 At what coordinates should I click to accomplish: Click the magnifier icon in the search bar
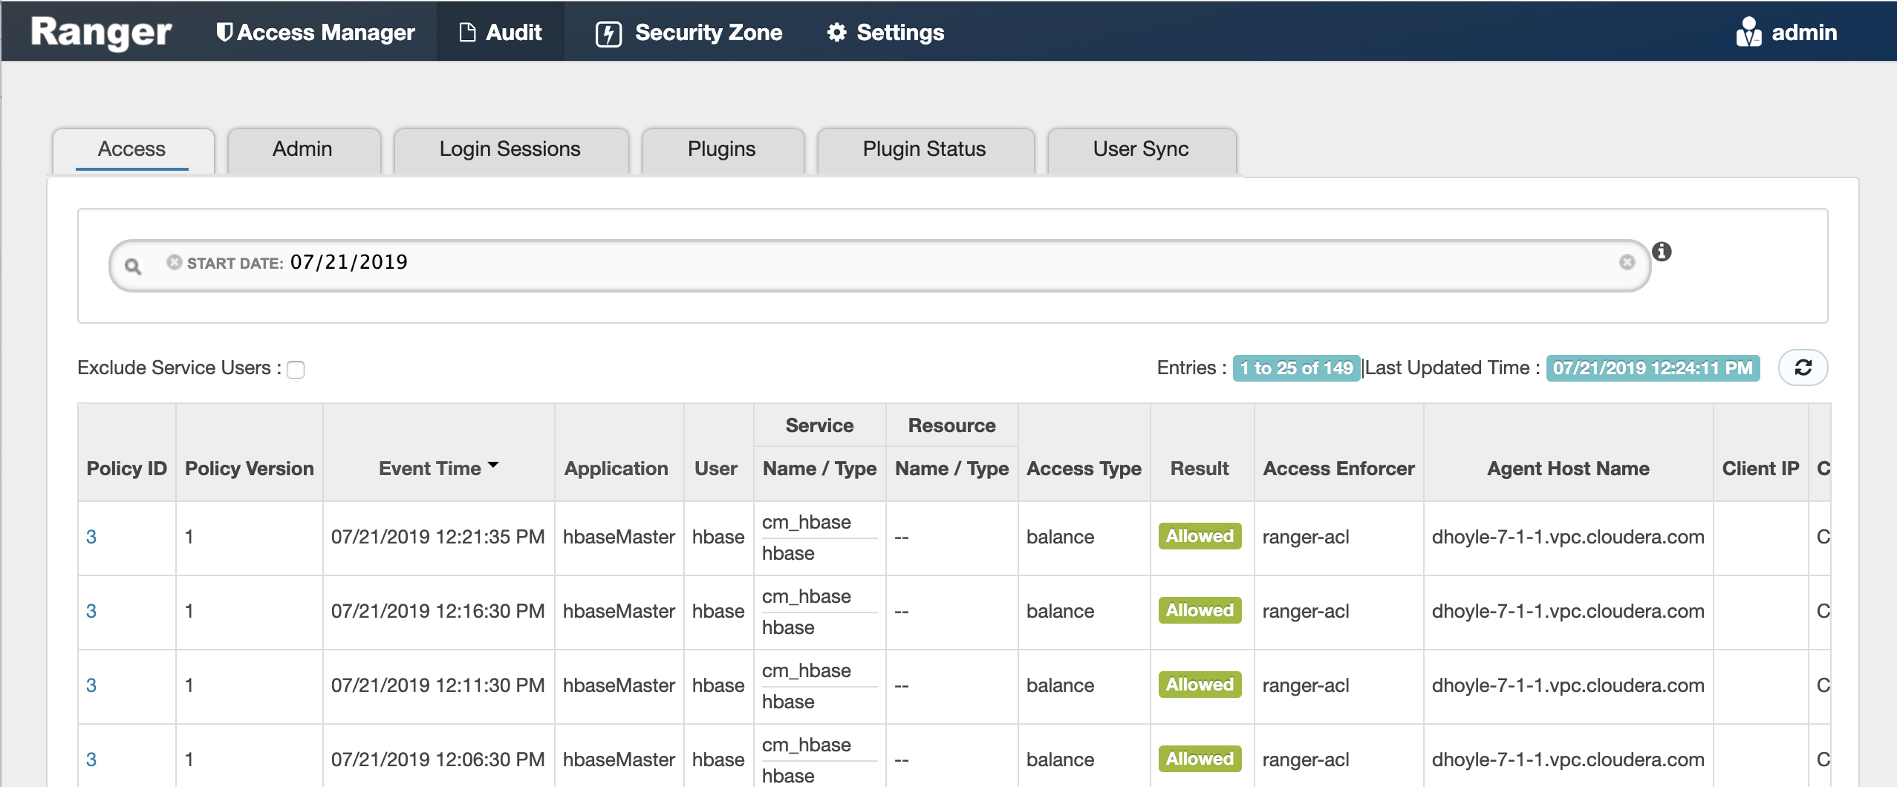pos(132,264)
